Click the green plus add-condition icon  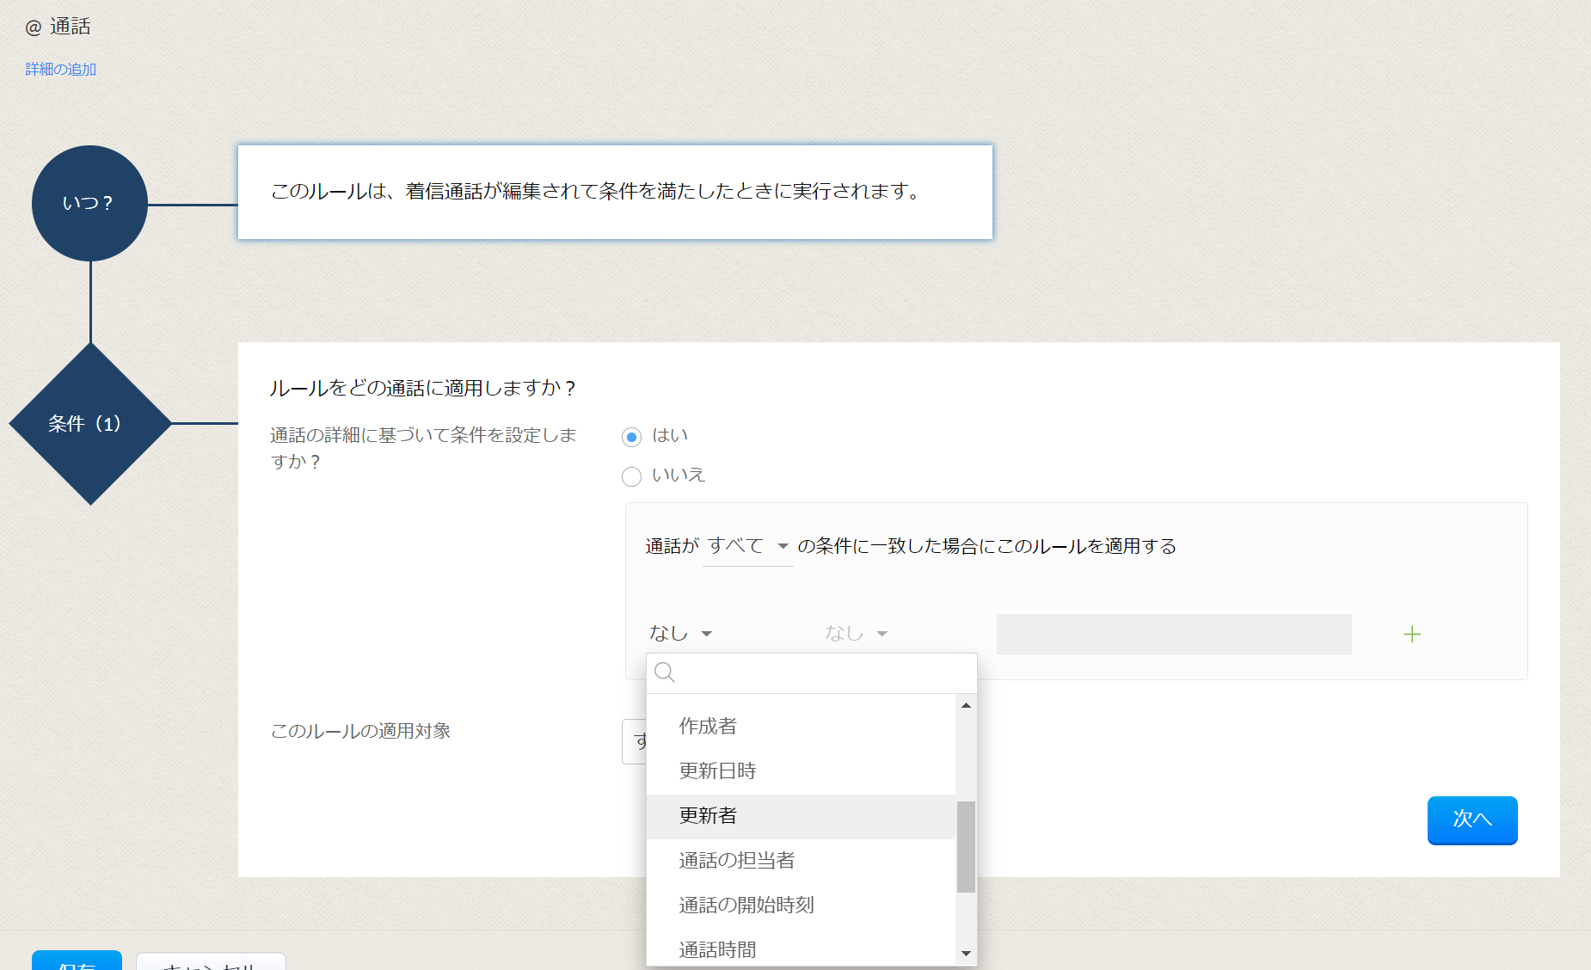(x=1411, y=635)
